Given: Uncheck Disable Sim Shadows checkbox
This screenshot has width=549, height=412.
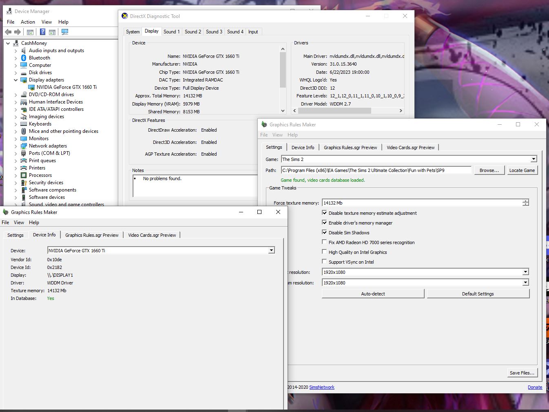Looking at the screenshot, I should point(325,232).
